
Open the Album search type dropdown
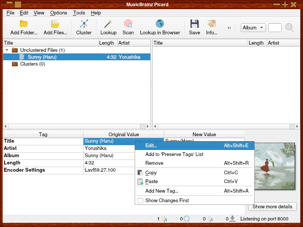[x=253, y=27]
